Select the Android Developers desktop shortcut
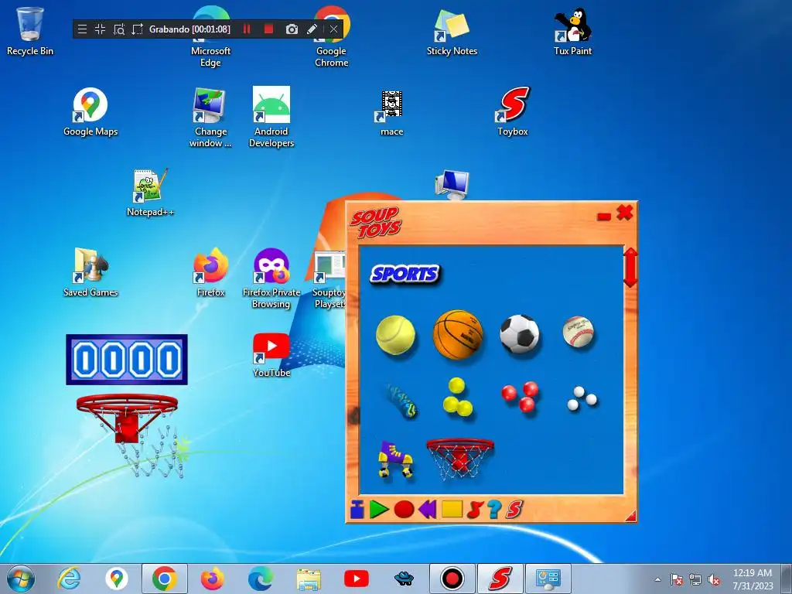Screen dimensions: 792x594 point(271,118)
